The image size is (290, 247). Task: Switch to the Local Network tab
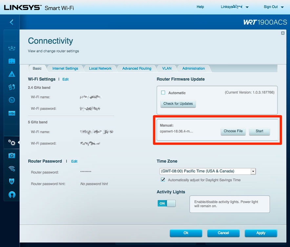click(x=100, y=69)
